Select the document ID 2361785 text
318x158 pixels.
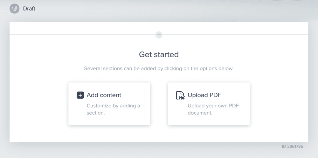(x=293, y=147)
